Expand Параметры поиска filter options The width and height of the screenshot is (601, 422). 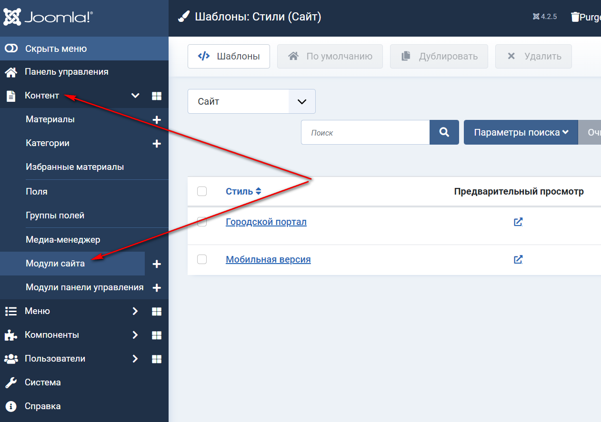[521, 132]
